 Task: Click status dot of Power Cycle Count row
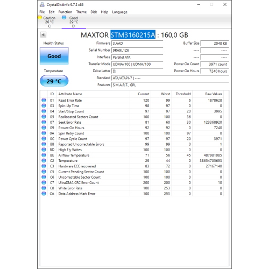44,139
